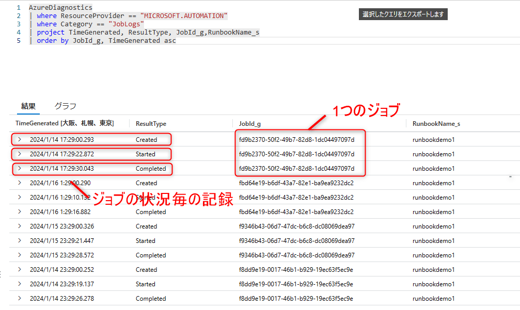
Task: Click JobId fbd64e19 in the 1:29:10.132 row
Action: click(296, 198)
